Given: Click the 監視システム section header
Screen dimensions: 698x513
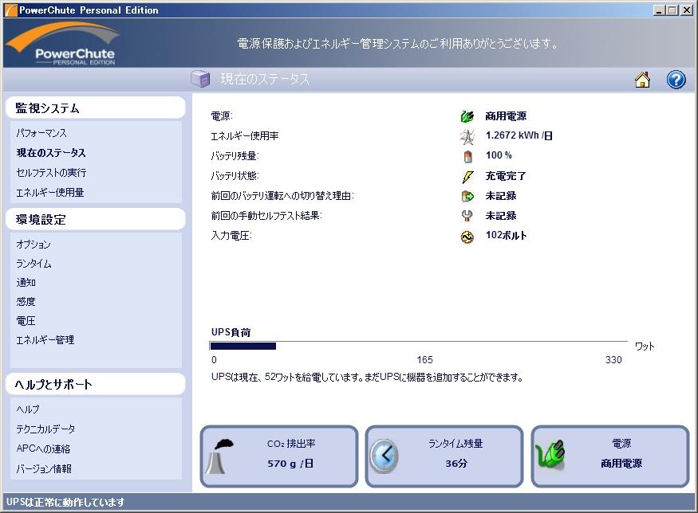Looking at the screenshot, I should click(95, 108).
